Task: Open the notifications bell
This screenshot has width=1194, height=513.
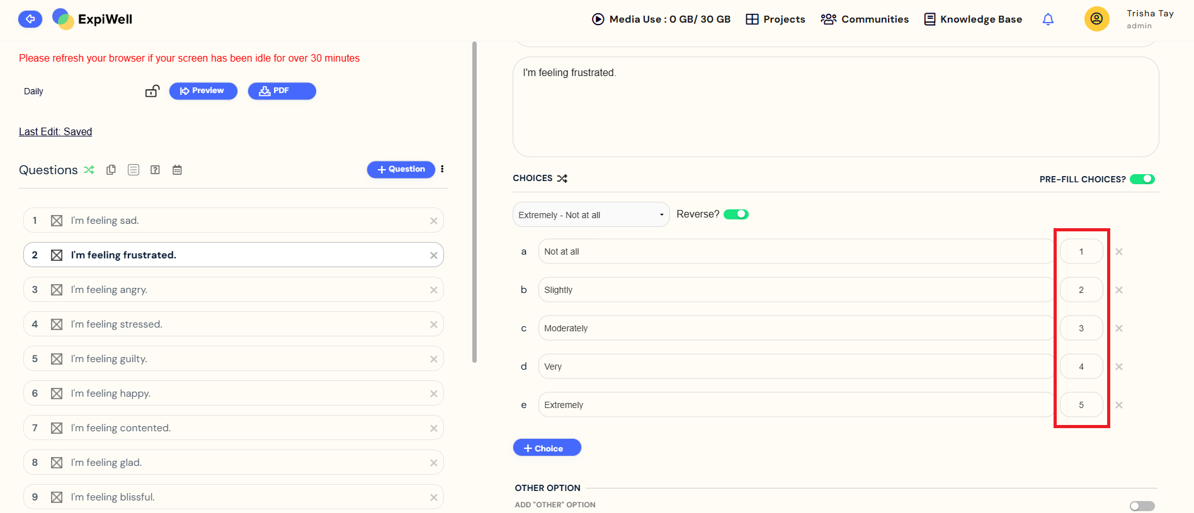Action: point(1048,19)
